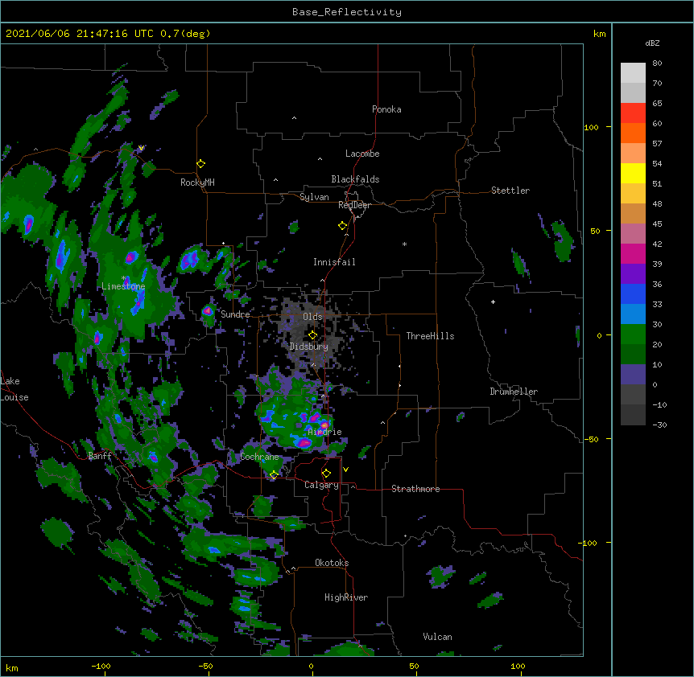
Task: Select the light gray 80-70 dBZ legend swatch
Action: [633, 73]
